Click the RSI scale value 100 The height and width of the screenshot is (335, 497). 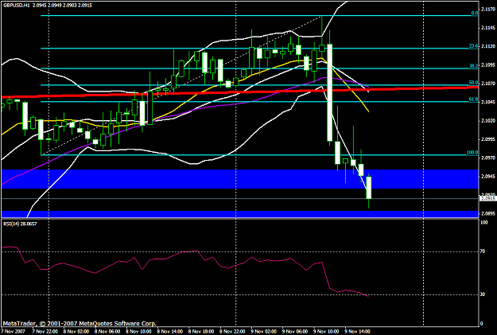484,223
